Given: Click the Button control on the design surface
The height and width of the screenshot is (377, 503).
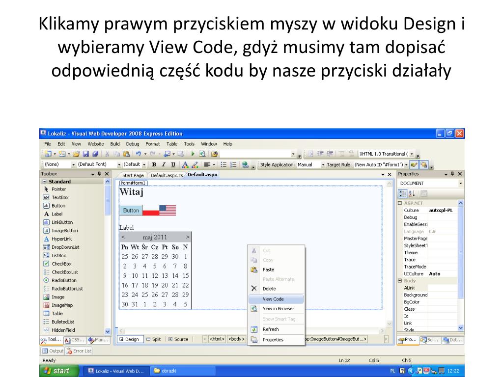Looking at the screenshot, I should [x=131, y=210].
